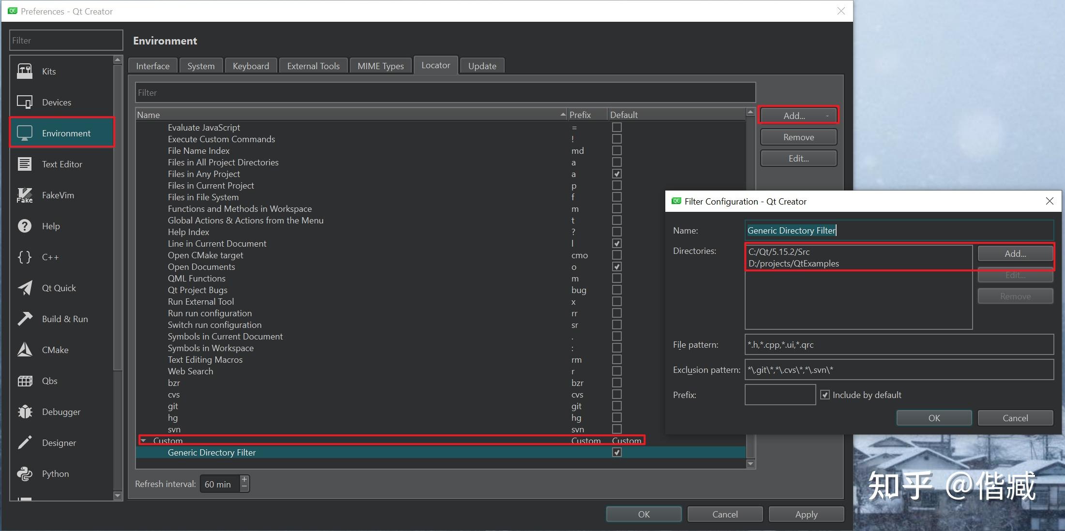Open the C++ braces icon
The height and width of the screenshot is (531, 1065).
coord(25,257)
